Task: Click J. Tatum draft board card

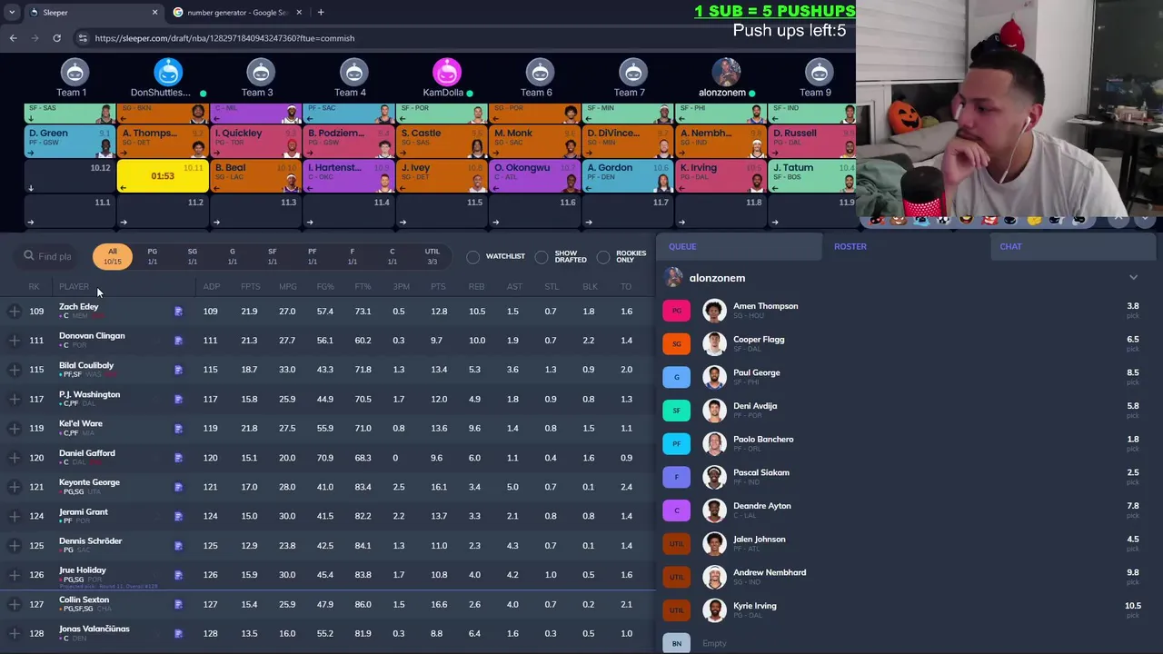Action: tap(812, 176)
